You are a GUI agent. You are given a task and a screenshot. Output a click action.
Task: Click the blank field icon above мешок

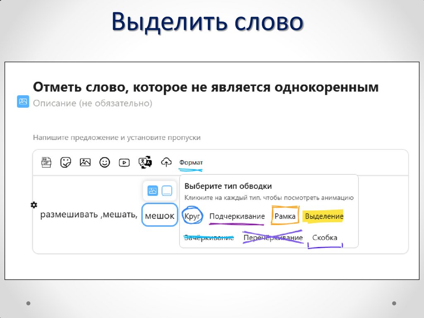coord(166,190)
